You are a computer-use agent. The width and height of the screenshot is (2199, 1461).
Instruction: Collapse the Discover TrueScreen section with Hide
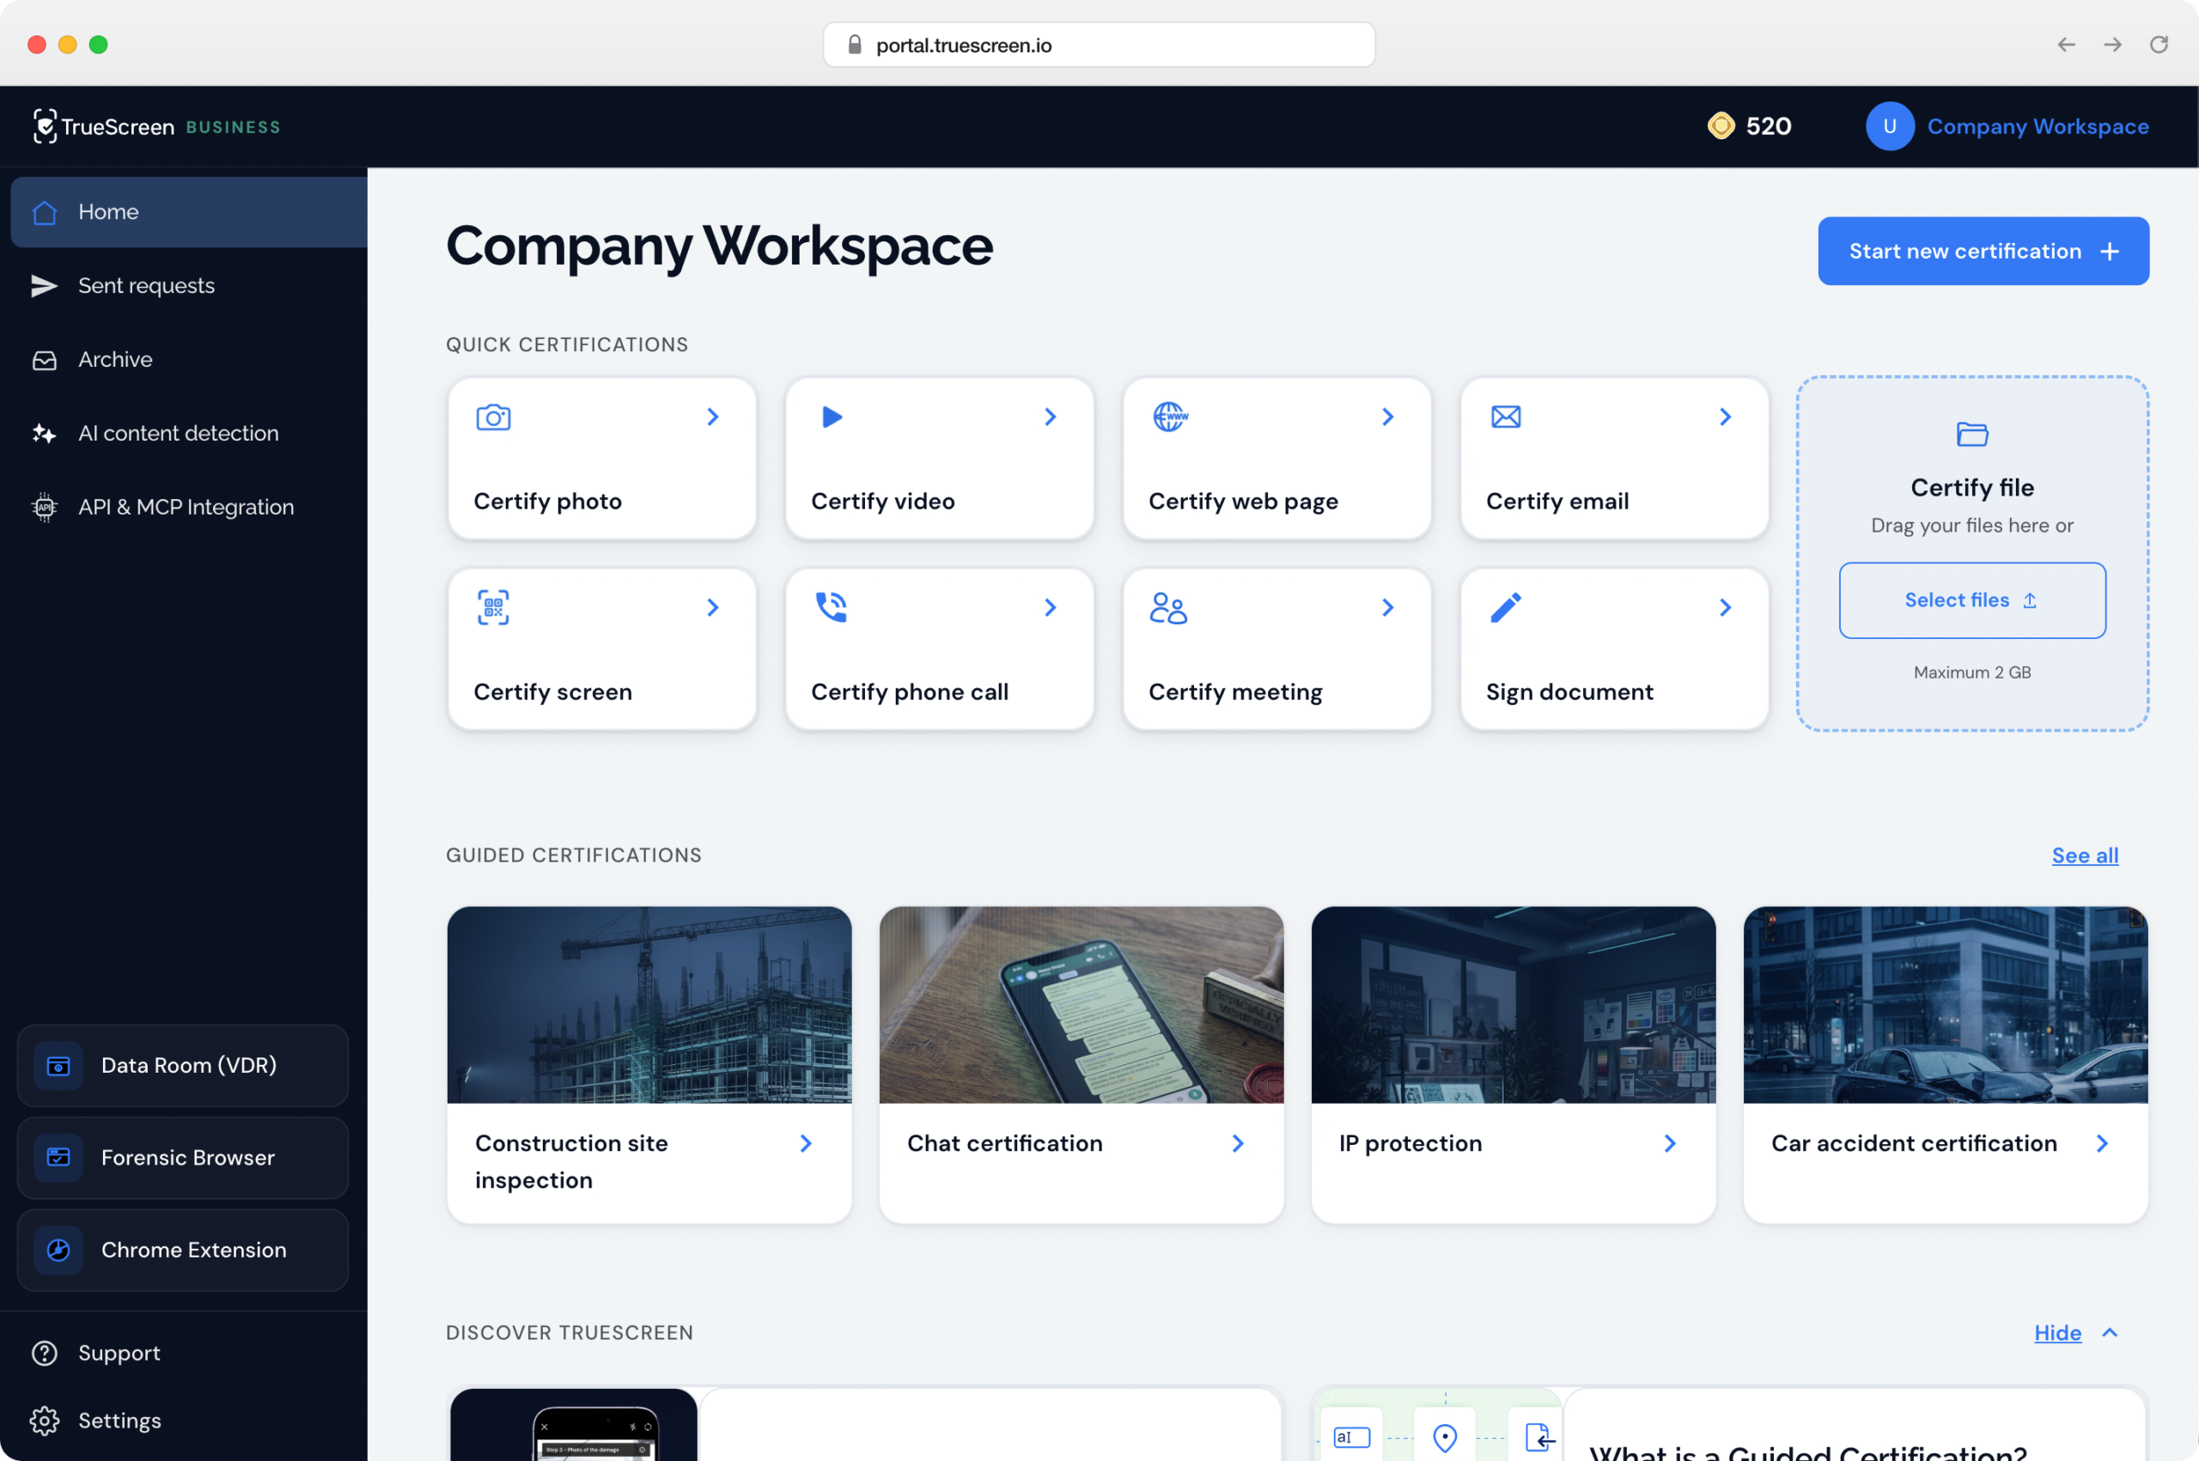[2057, 1332]
